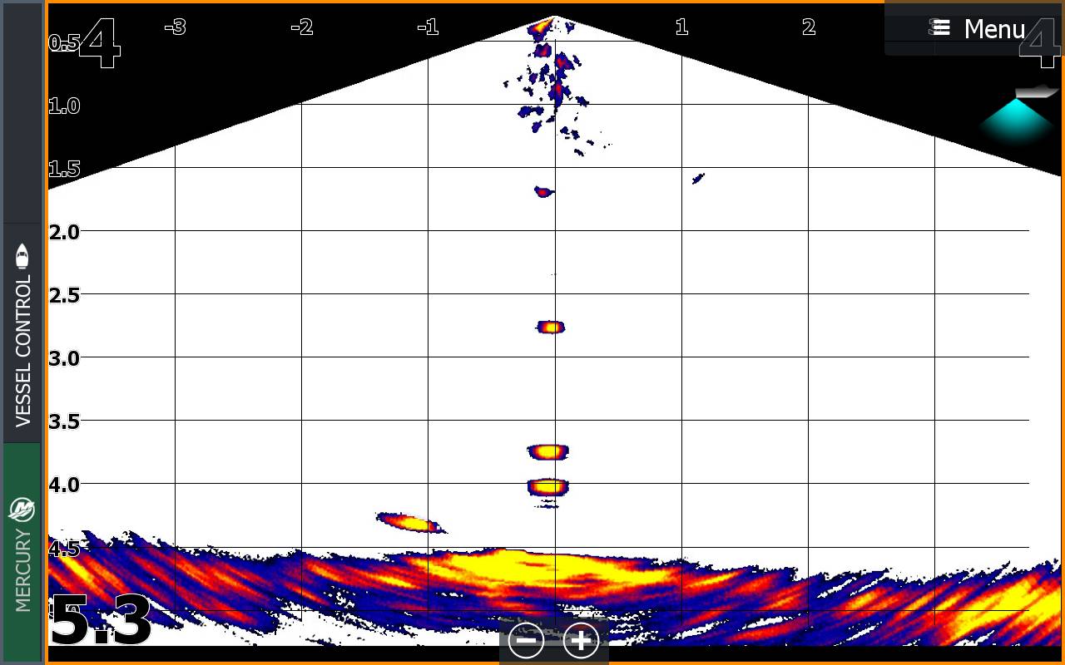
Task: Click the Mercury logo icon
Action: [22, 509]
